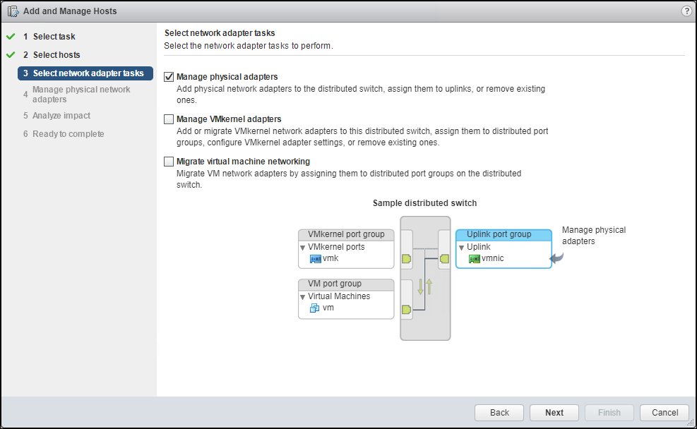Select the Select task wizard step
This screenshot has height=429, width=697.
coord(49,36)
